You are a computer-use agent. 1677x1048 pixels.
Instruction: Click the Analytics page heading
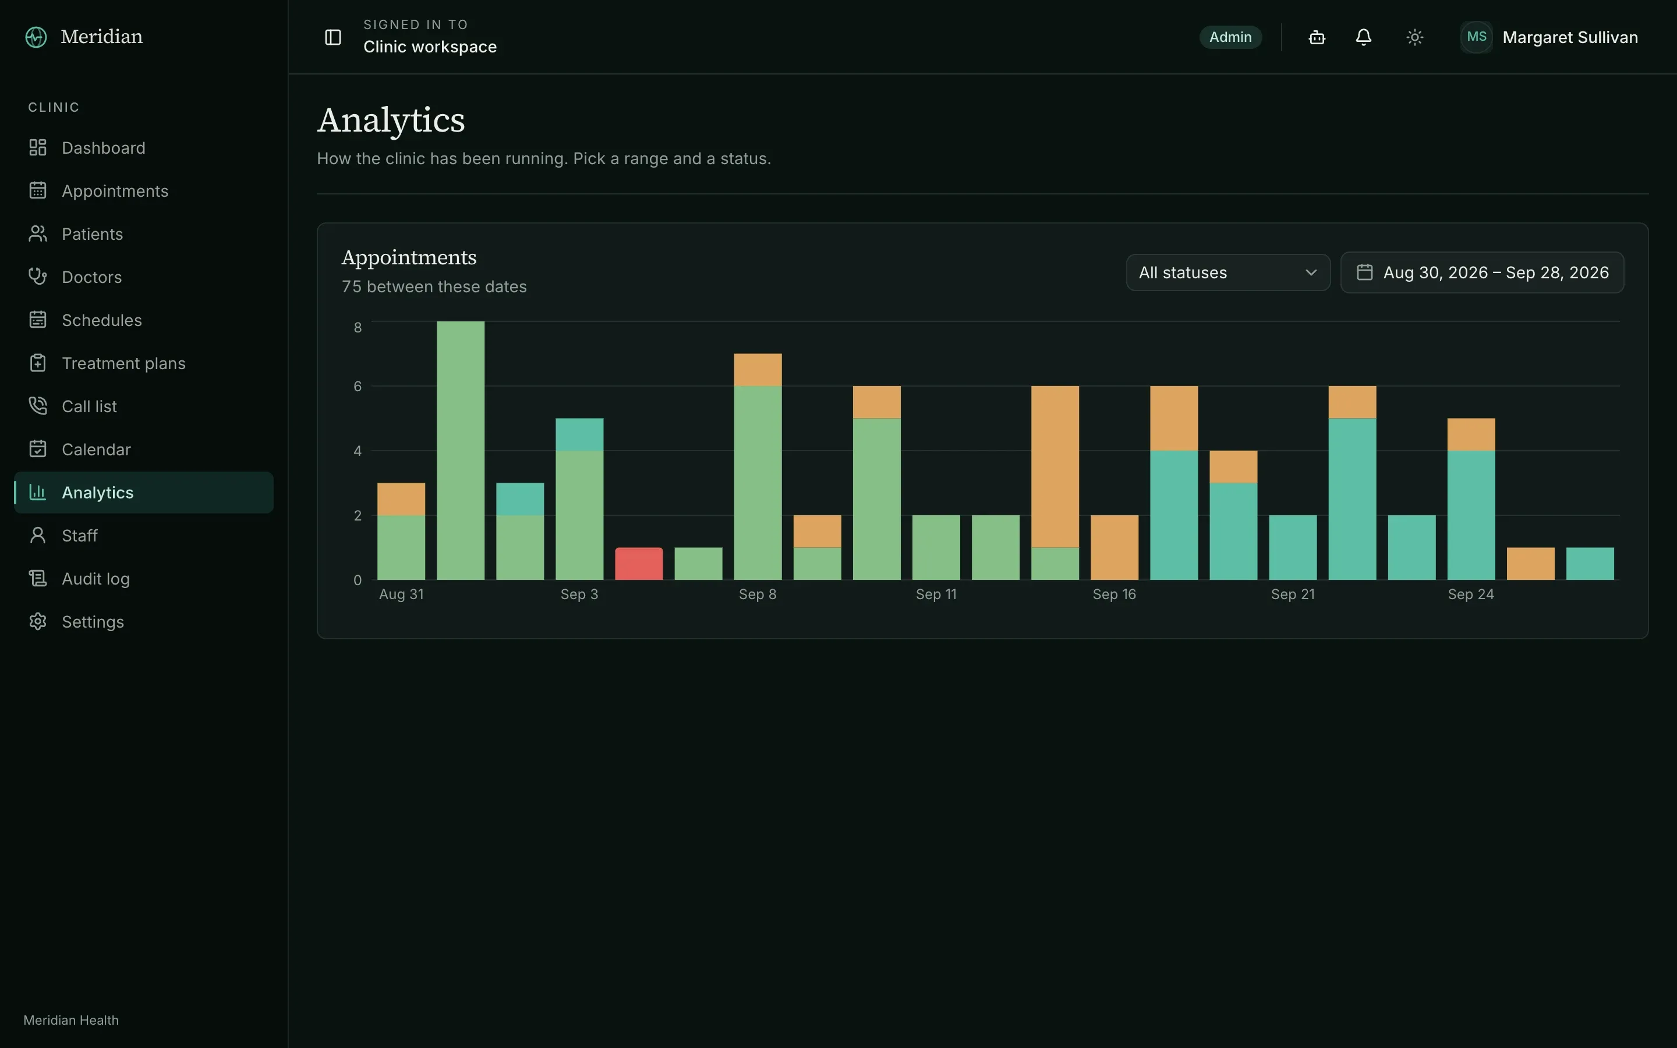point(391,120)
